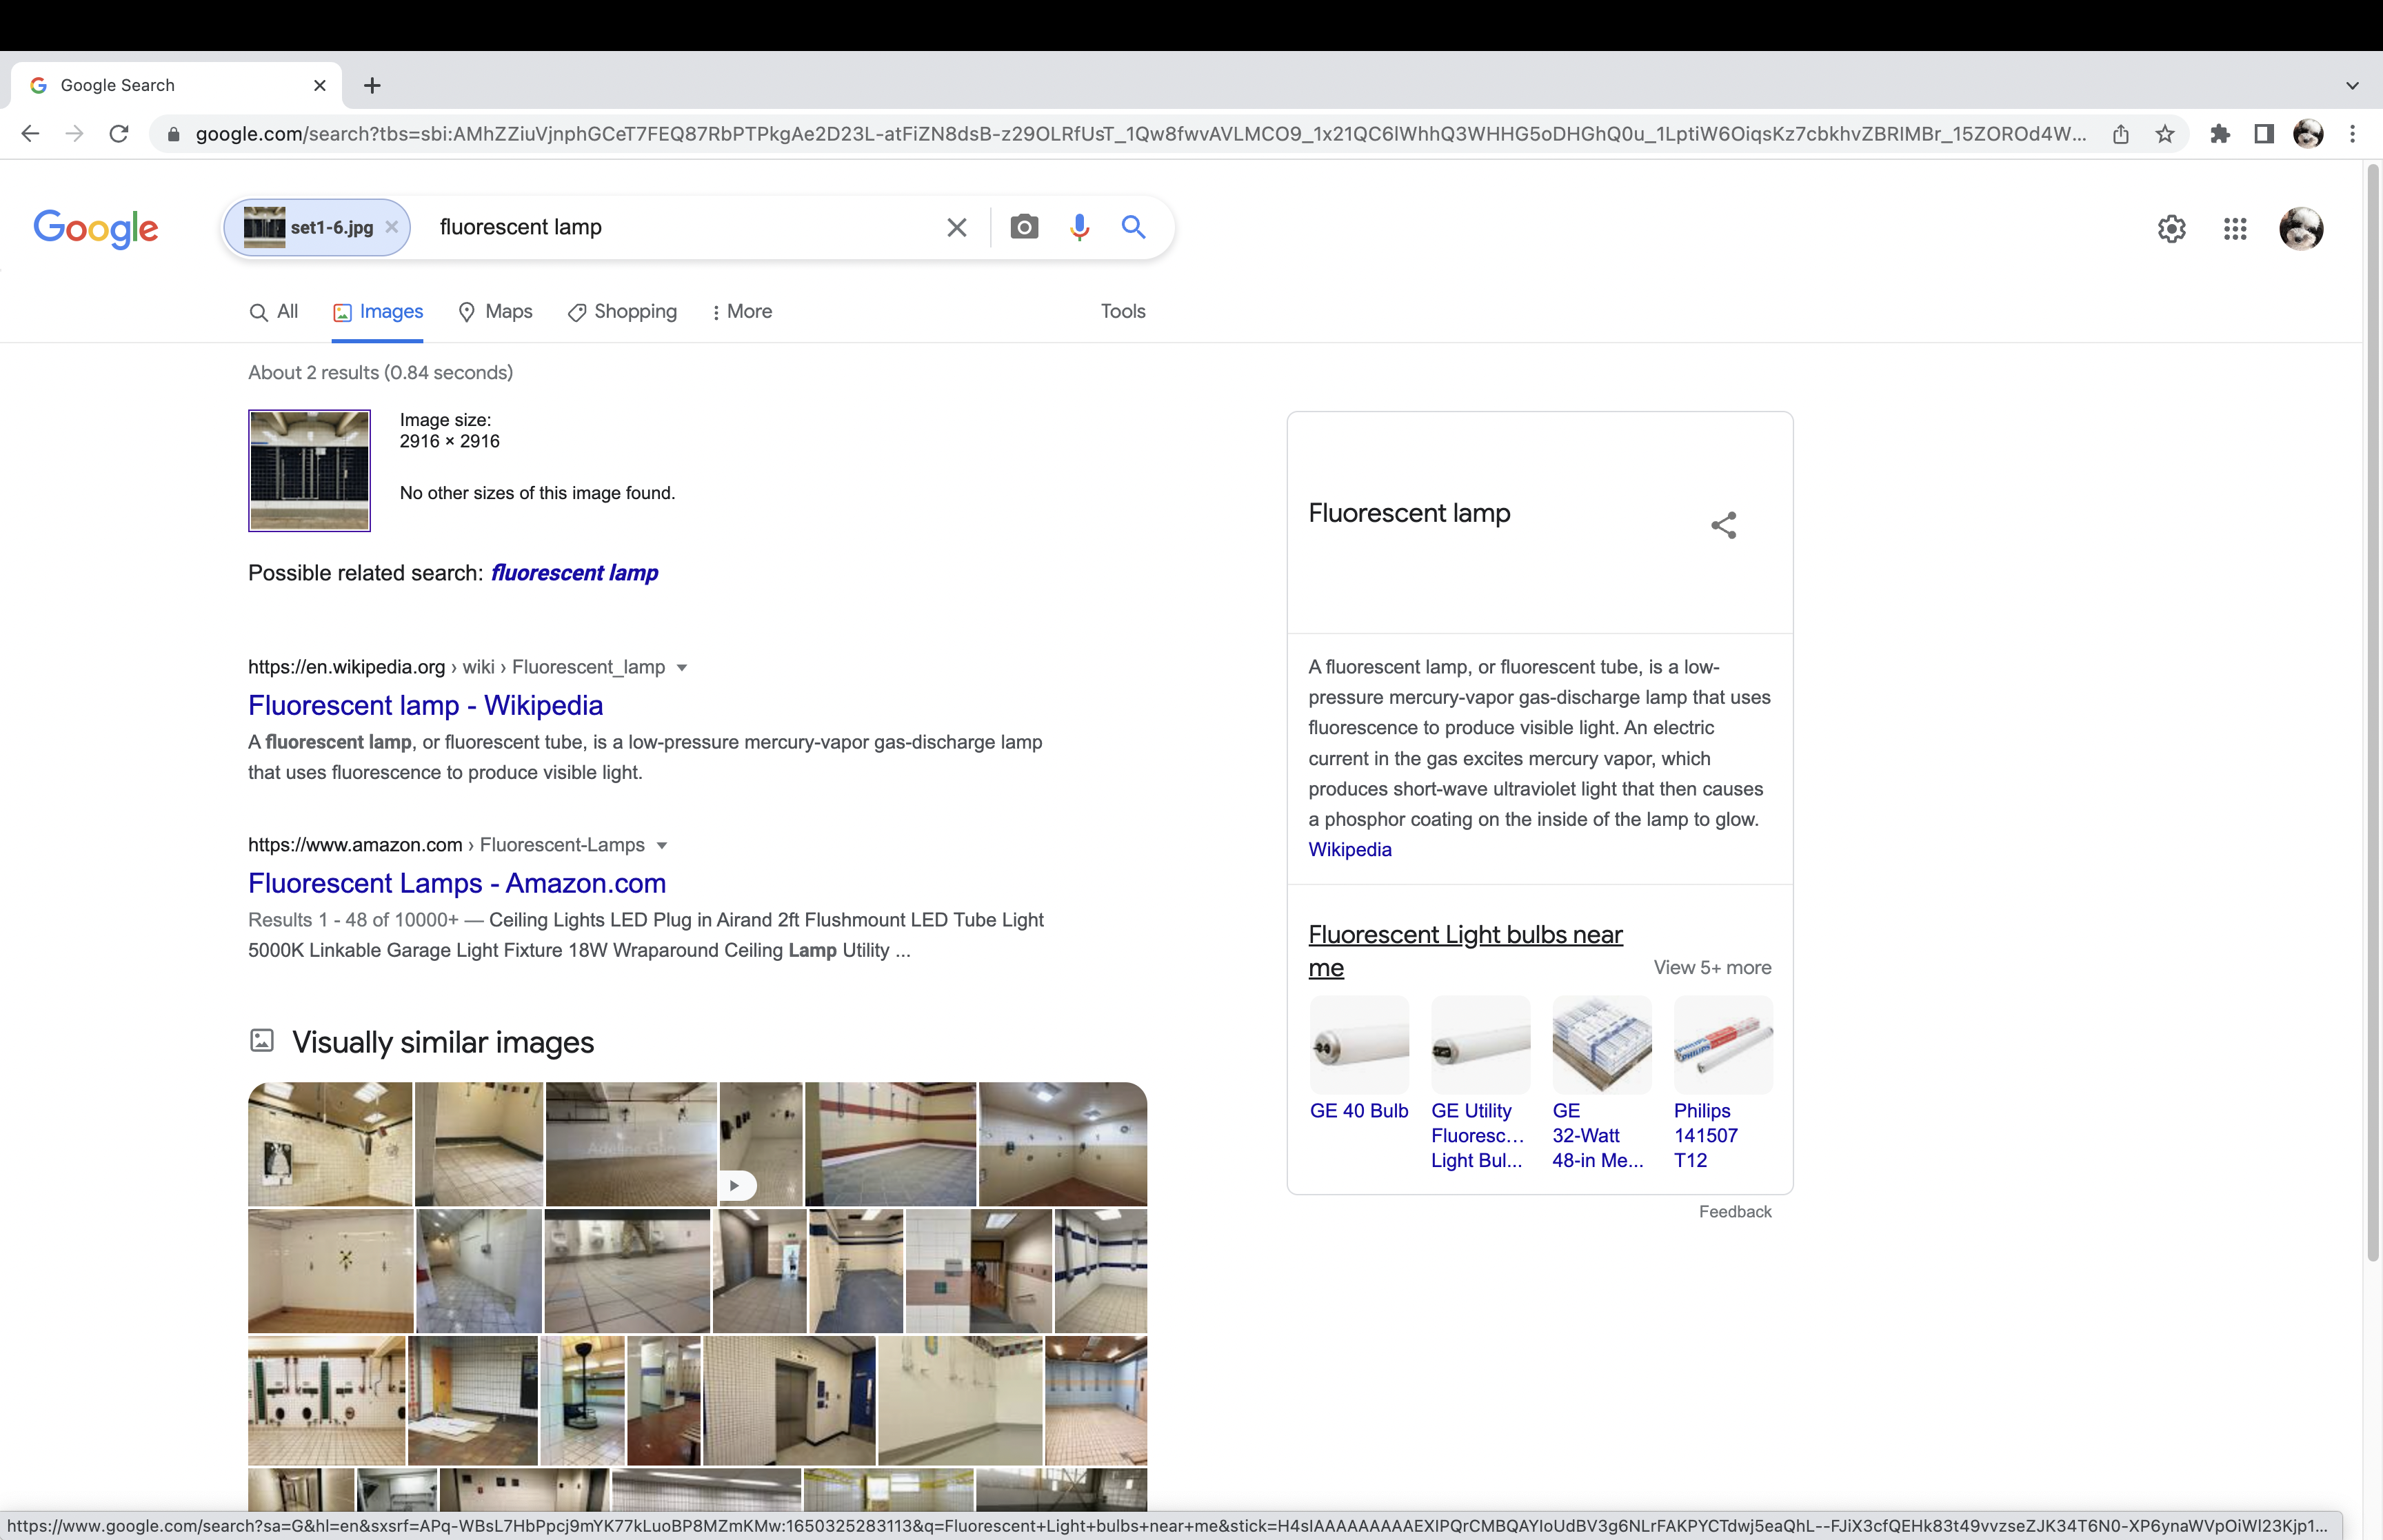Expand Wikipedia result options dropdown arrow
Screen dimensions: 2383x1540
[x=682, y=668]
